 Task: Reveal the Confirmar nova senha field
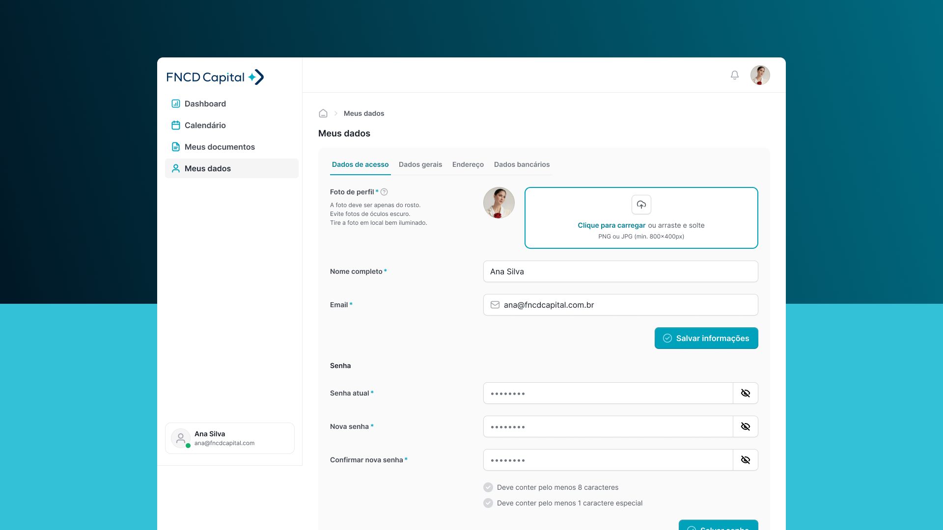click(745, 460)
